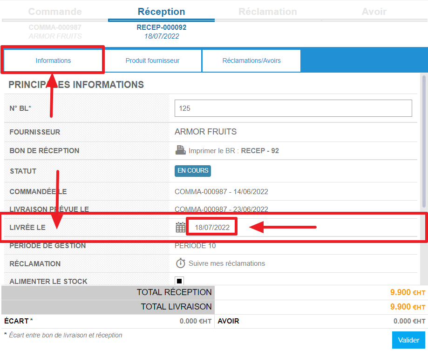The width and height of the screenshot is (428, 357).
Task: Click the EN COURS status badge
Action: [x=193, y=171]
